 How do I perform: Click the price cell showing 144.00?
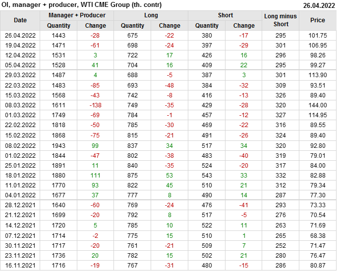pyautogui.click(x=318, y=105)
